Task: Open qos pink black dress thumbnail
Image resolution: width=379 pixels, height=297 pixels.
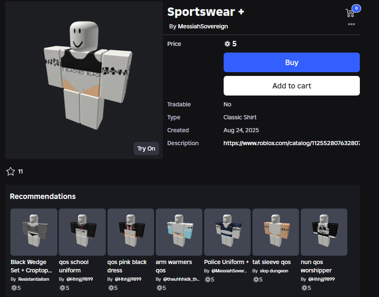Action: [x=130, y=232]
